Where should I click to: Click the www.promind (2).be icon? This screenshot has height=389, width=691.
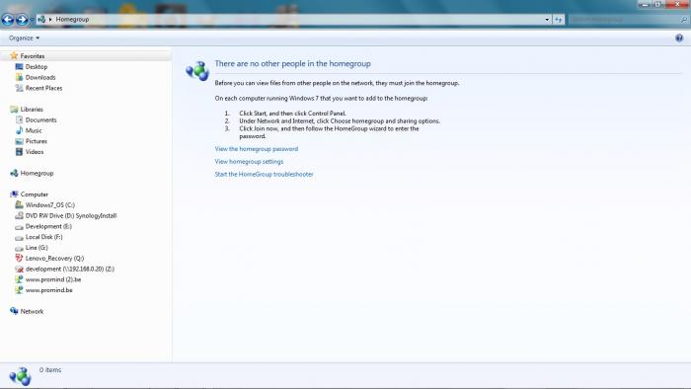[x=19, y=279]
